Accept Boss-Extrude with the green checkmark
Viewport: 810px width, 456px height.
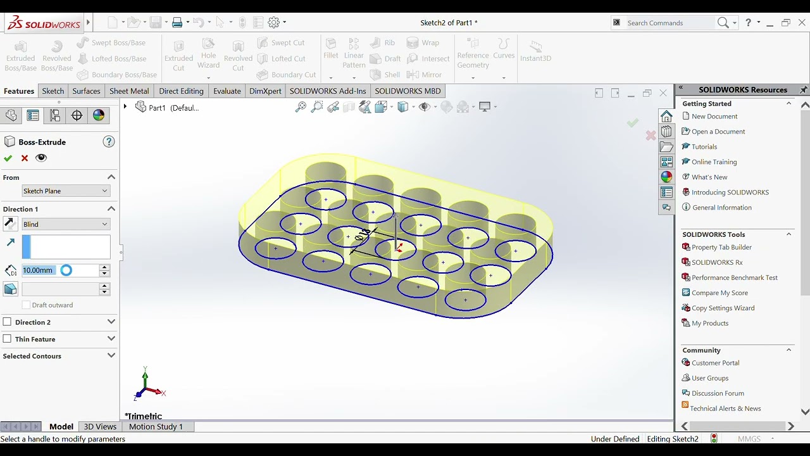coord(8,158)
